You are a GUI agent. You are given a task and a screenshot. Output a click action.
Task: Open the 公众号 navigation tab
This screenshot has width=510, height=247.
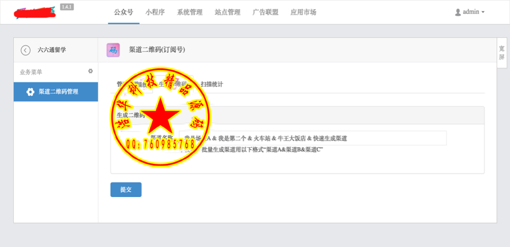[124, 12]
